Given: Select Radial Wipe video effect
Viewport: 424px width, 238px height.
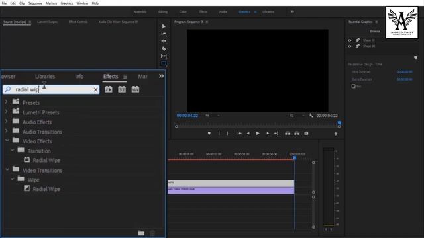Looking at the screenshot, I should tap(46, 160).
